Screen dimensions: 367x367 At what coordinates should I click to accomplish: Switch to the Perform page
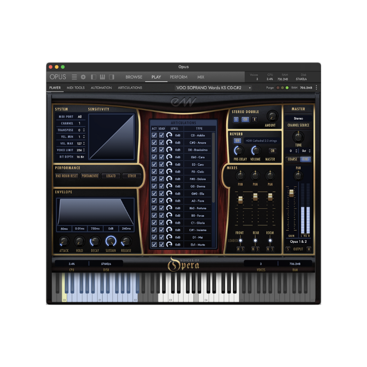(x=178, y=77)
